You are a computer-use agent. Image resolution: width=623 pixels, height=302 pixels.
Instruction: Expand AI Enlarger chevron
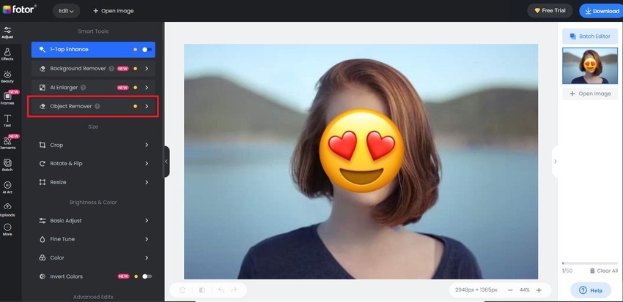pos(147,88)
